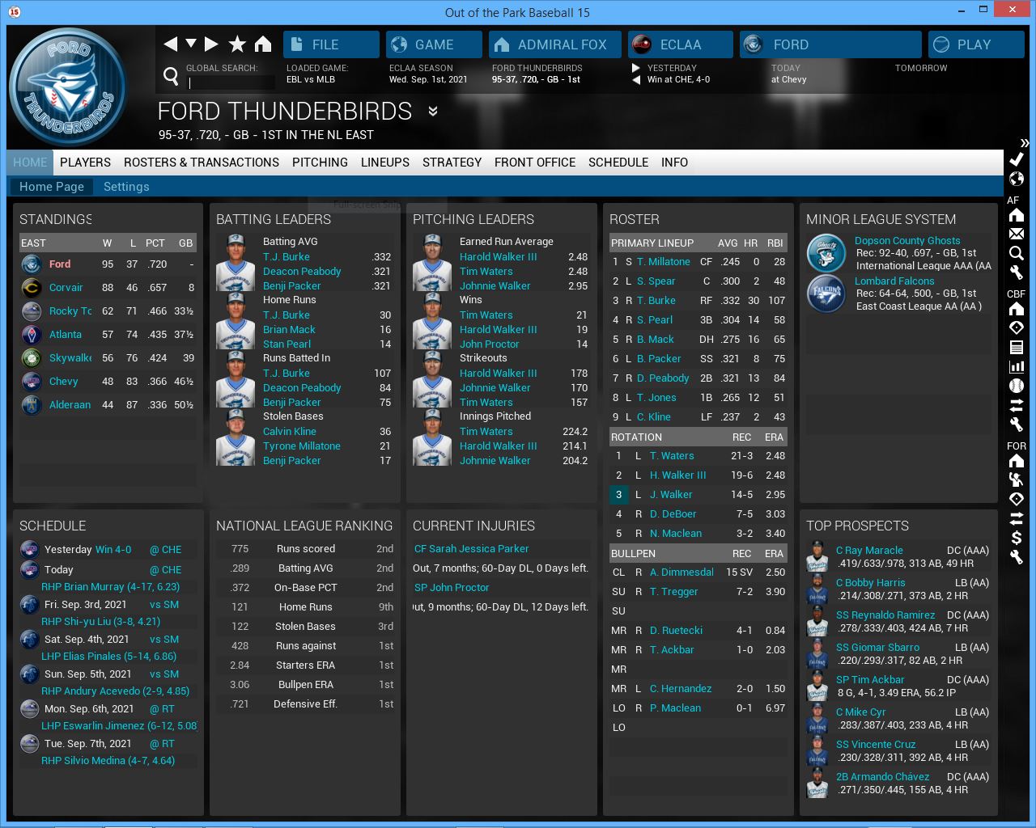This screenshot has height=828, width=1036.
Task: Click the checkmark icon in right sidebar
Action: pos(1017,159)
